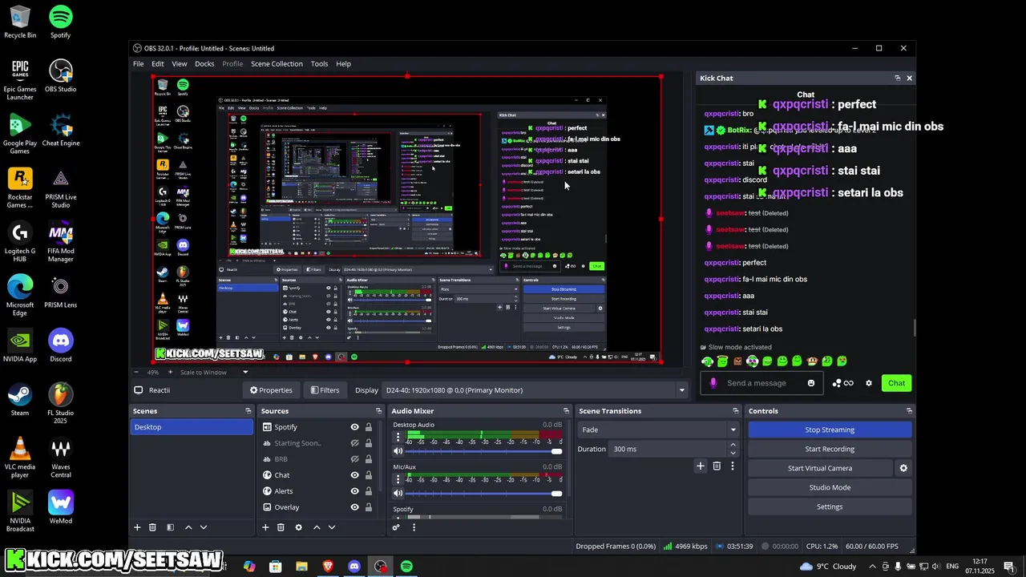Hide the Spotify source

(x=354, y=427)
